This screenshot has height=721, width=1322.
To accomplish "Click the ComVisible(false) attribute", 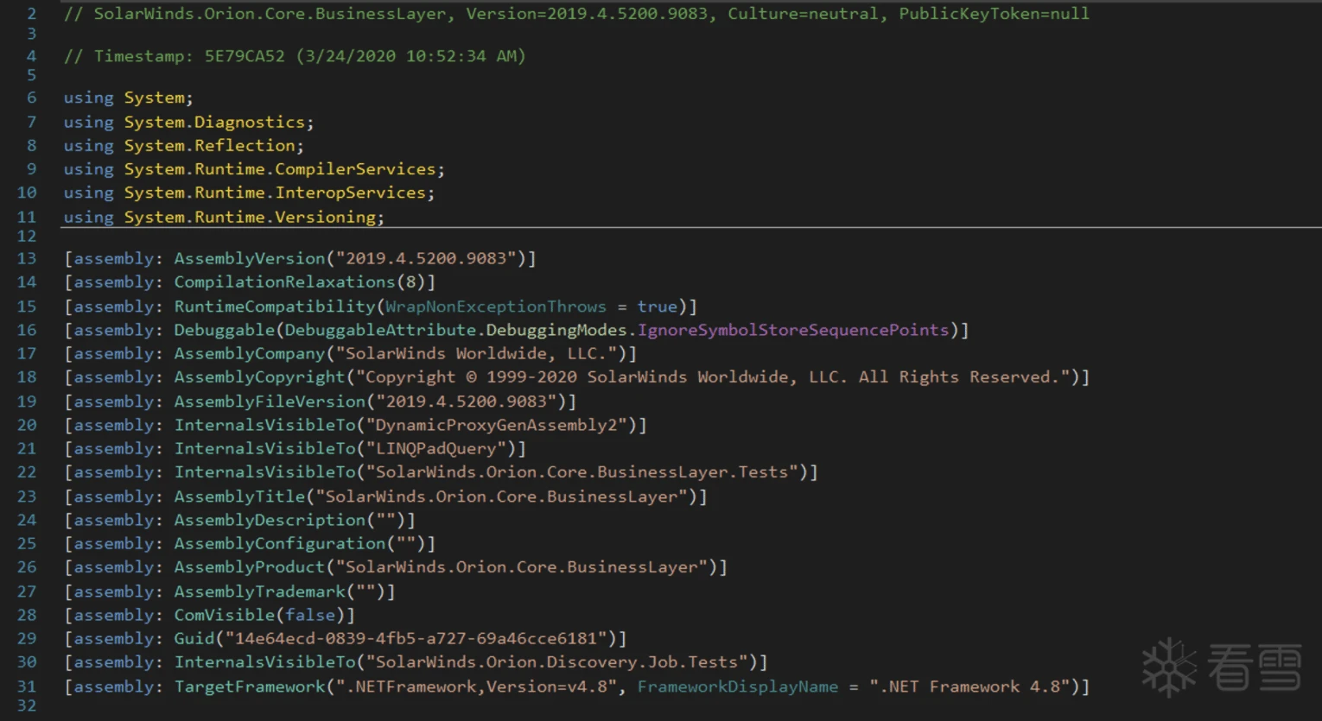I will pyautogui.click(x=259, y=615).
